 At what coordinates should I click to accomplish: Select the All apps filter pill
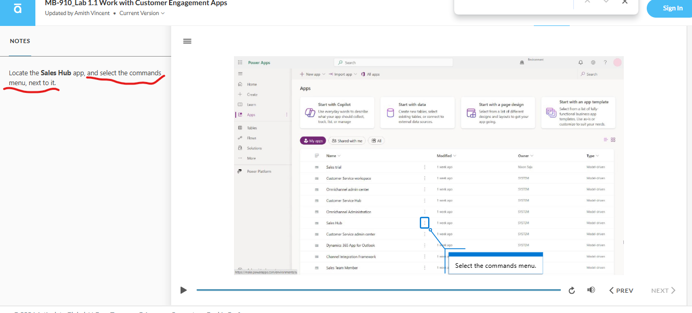376,141
